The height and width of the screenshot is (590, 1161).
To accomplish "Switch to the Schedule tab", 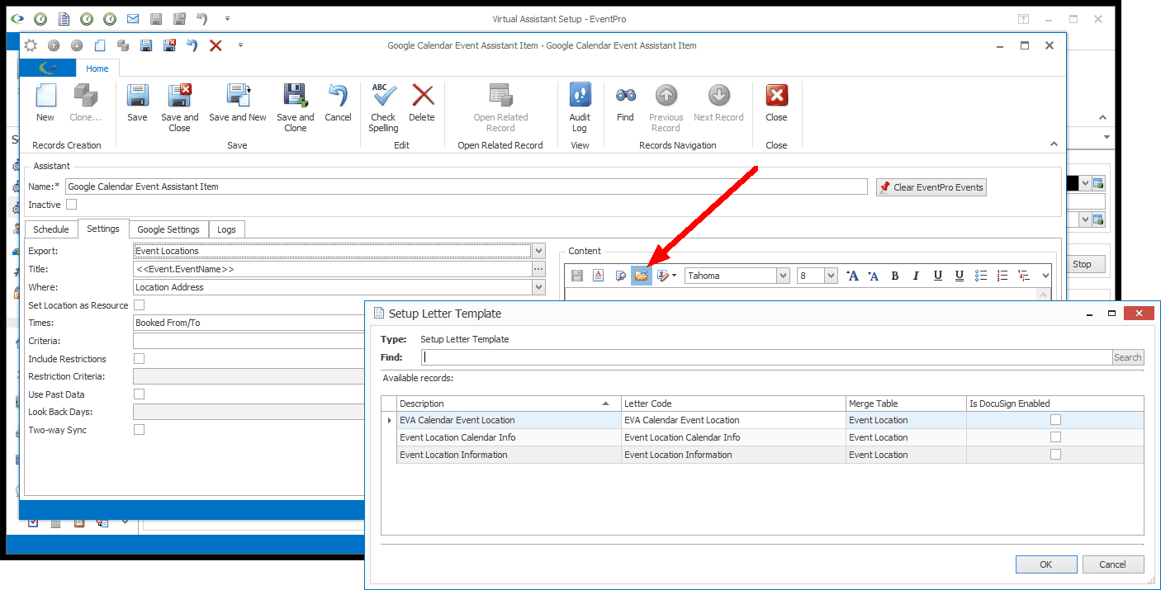I will pos(51,229).
